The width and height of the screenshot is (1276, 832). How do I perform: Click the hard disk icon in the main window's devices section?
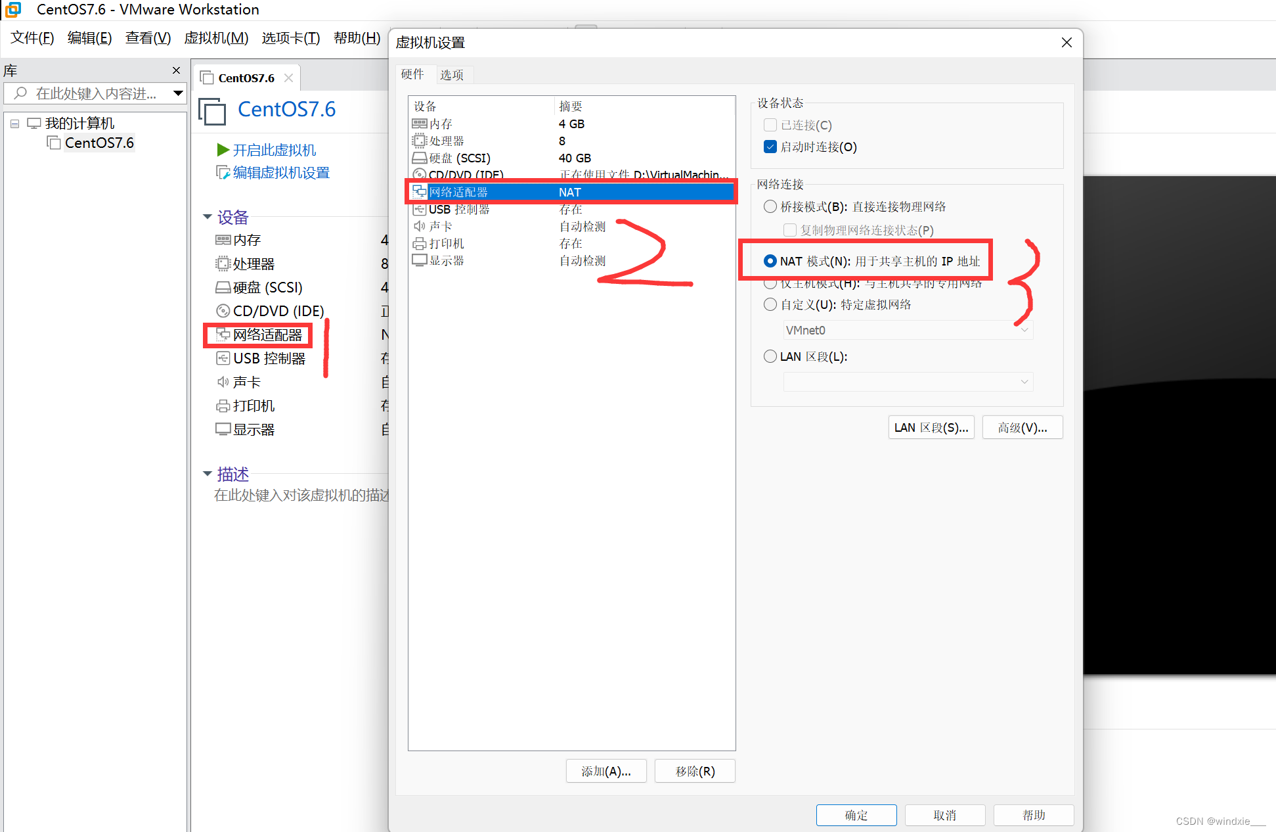(223, 287)
